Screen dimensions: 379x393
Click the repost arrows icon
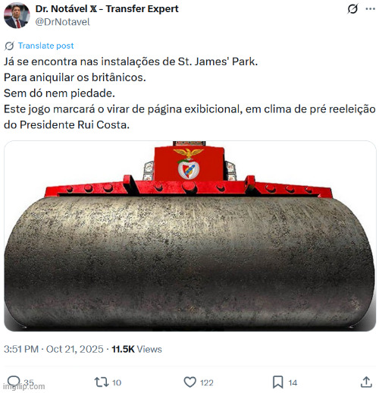(102, 382)
